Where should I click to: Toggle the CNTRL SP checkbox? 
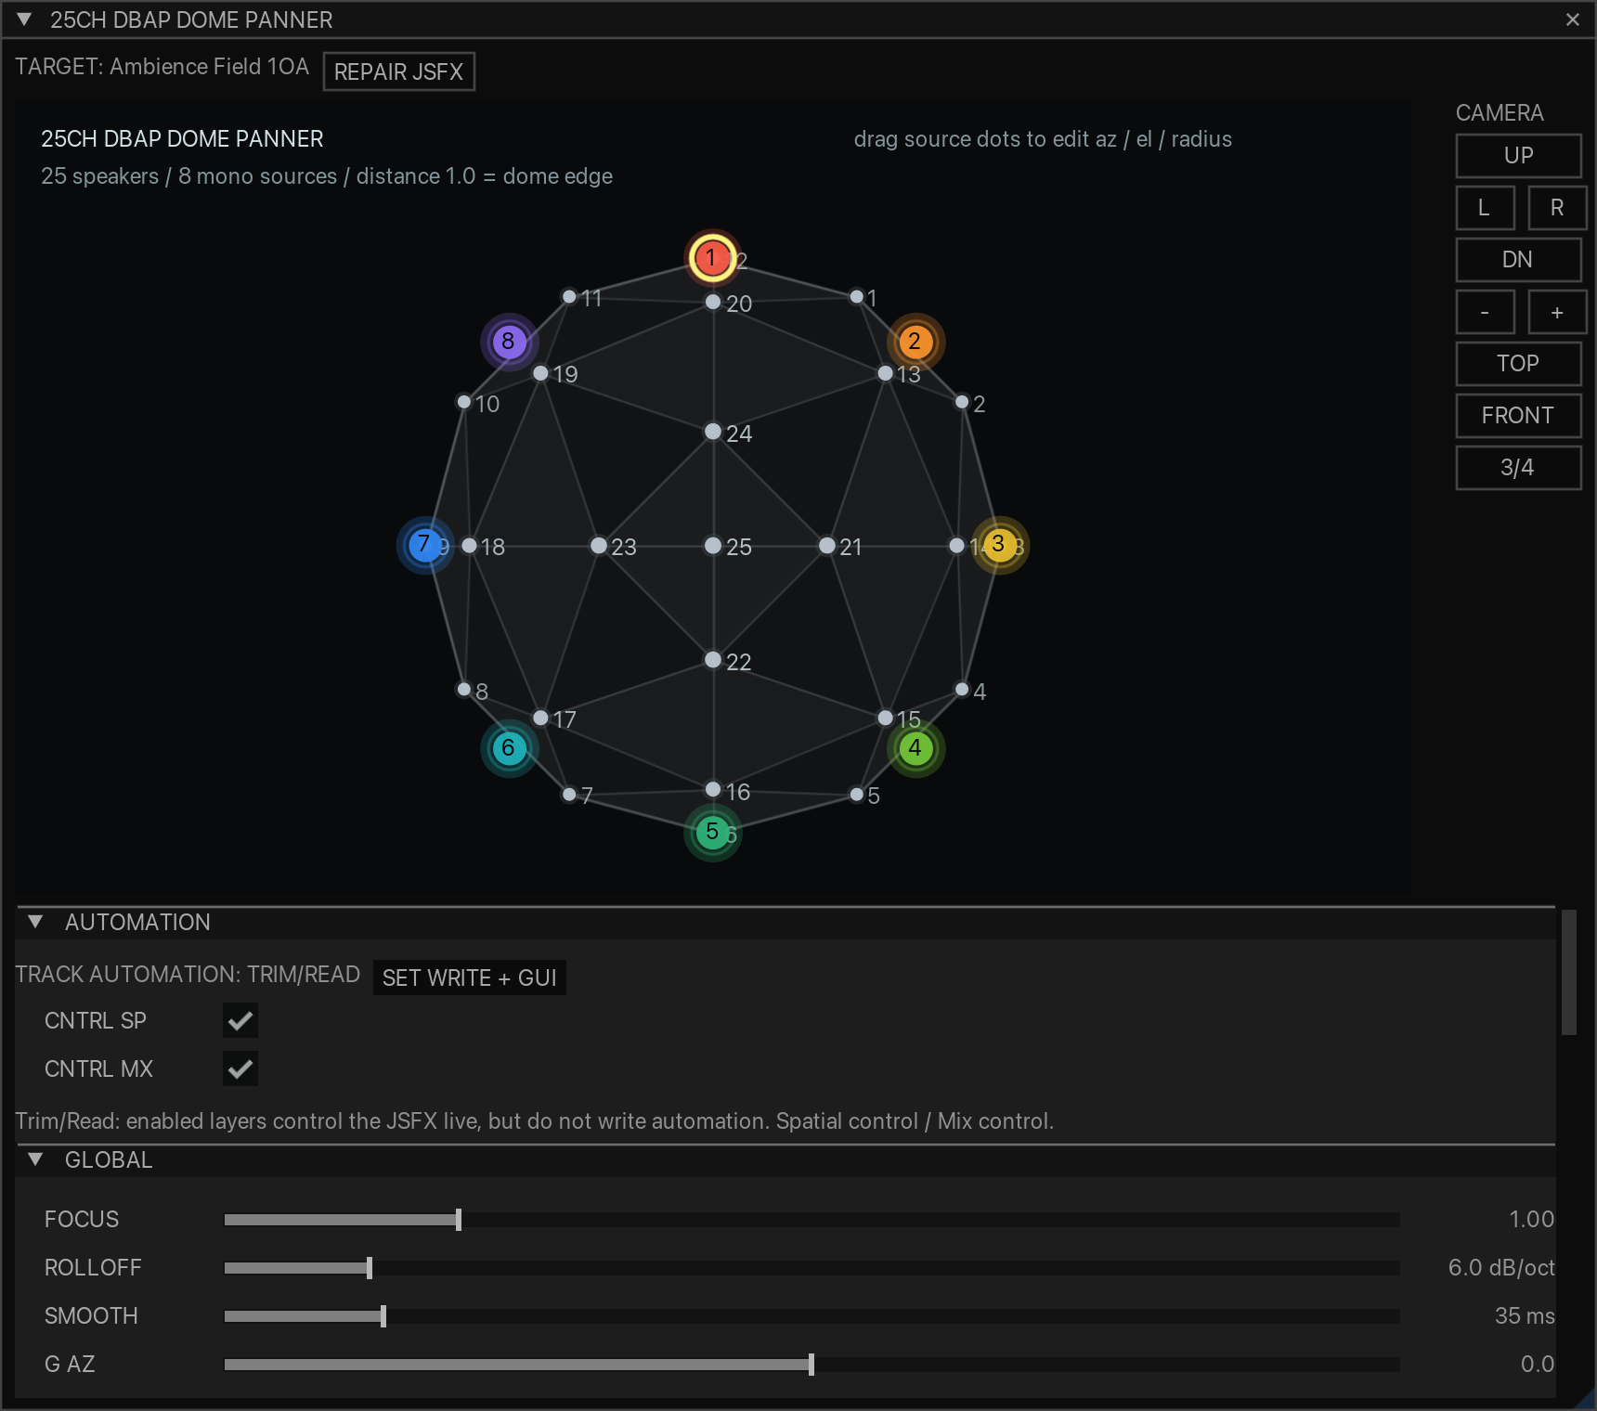[x=240, y=1020]
